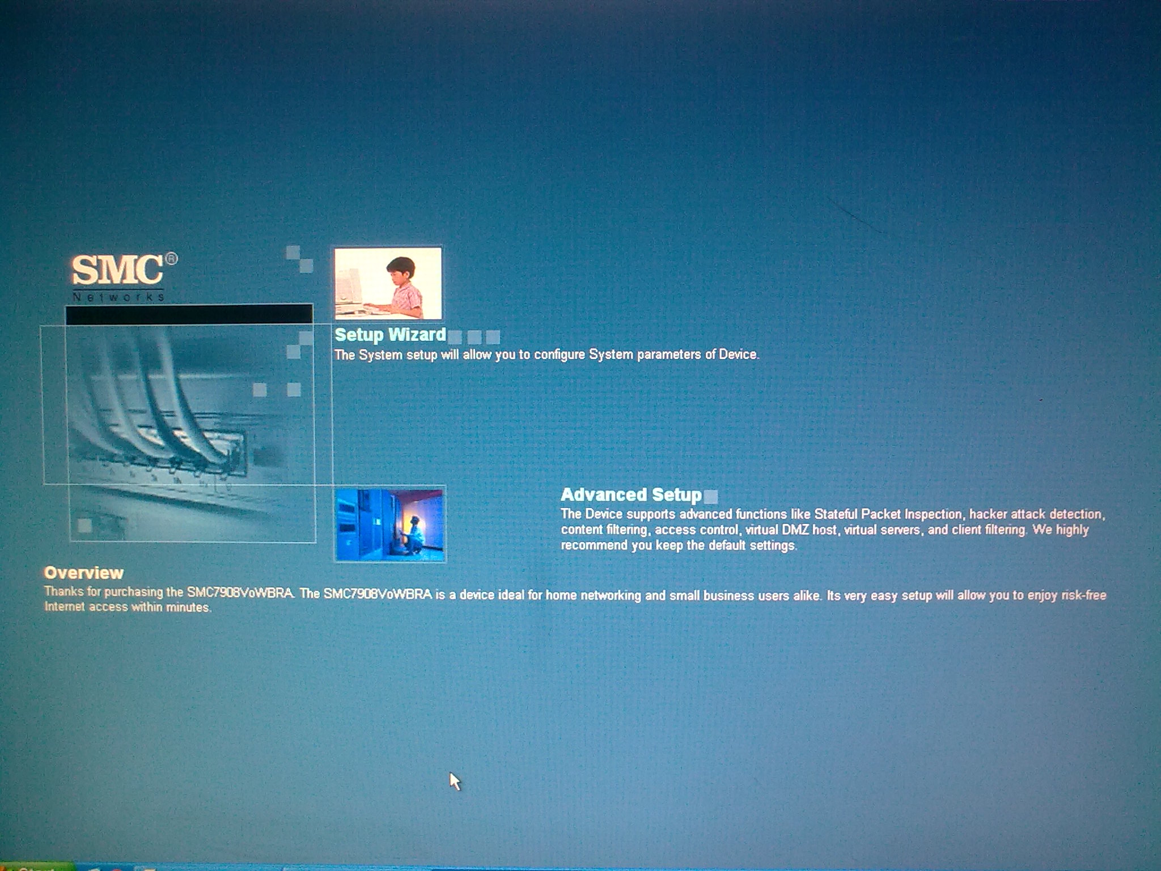Open the Setup Wizard heading link
The height and width of the screenshot is (871, 1161).
point(390,335)
